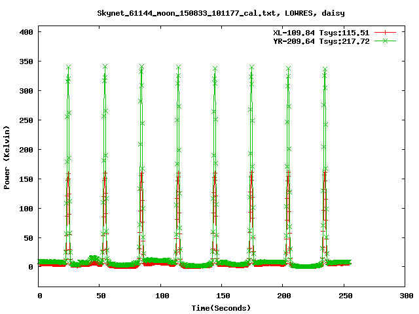Click the y-axis tick label 350
This screenshot has height=314, width=419.
click(26, 61)
